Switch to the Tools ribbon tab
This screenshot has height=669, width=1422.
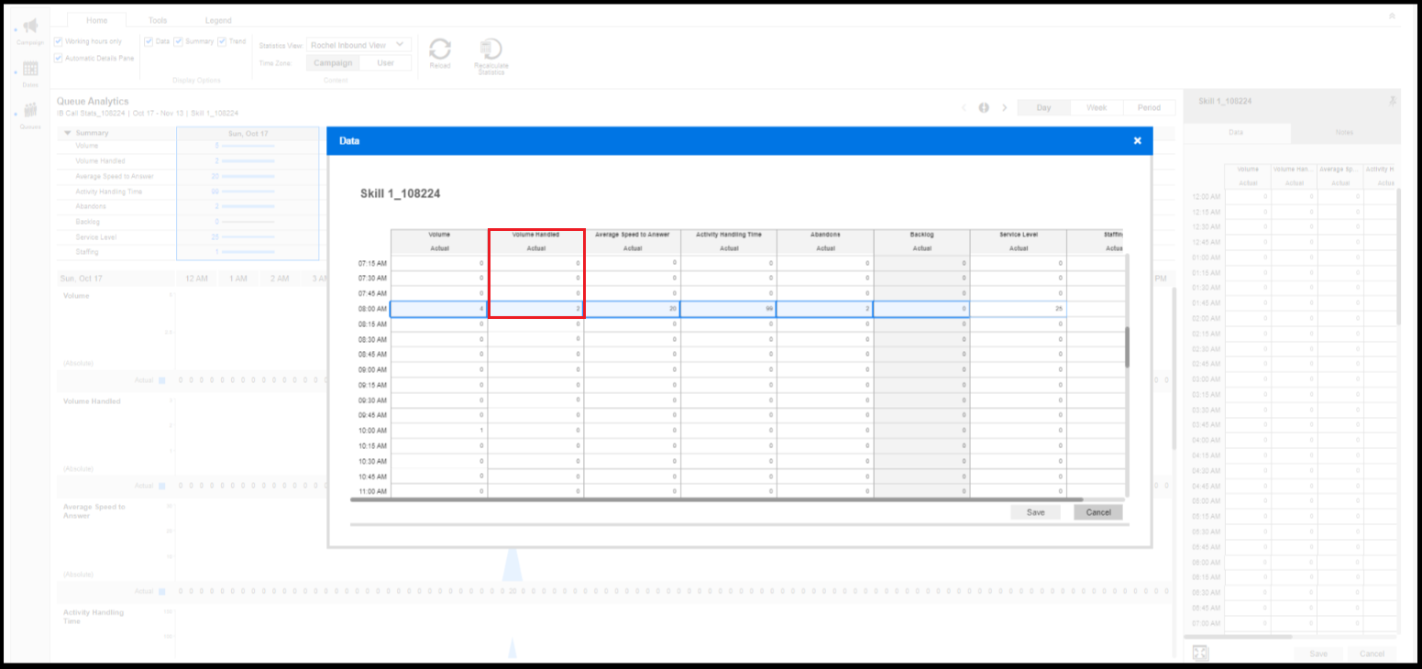158,19
